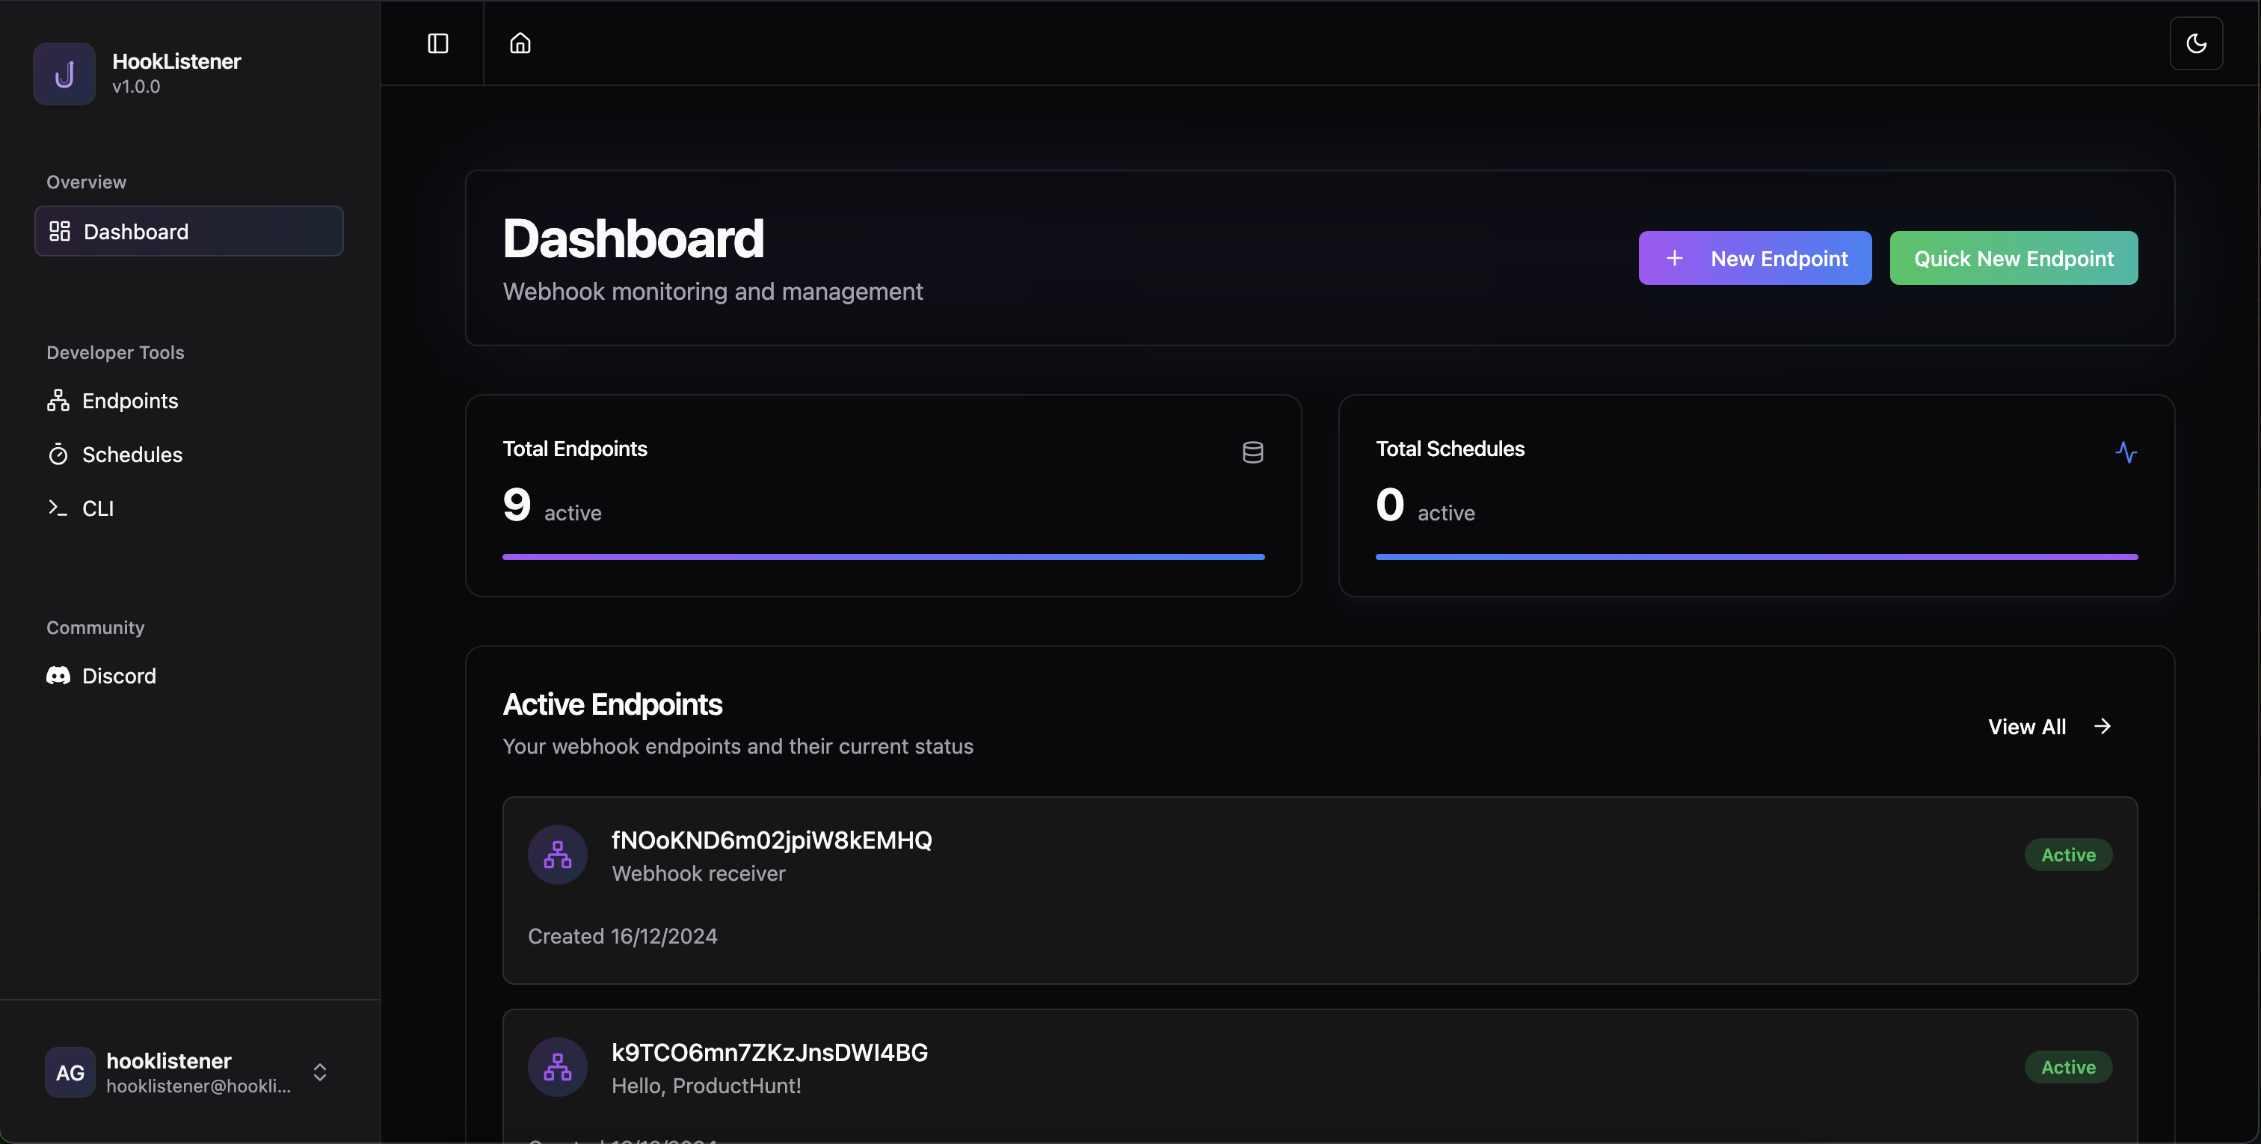Click the database icon in Total Endpoints
This screenshot has width=2261, height=1144.
pyautogui.click(x=1252, y=452)
